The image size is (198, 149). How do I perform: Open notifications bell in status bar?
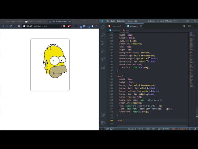pos(195,129)
